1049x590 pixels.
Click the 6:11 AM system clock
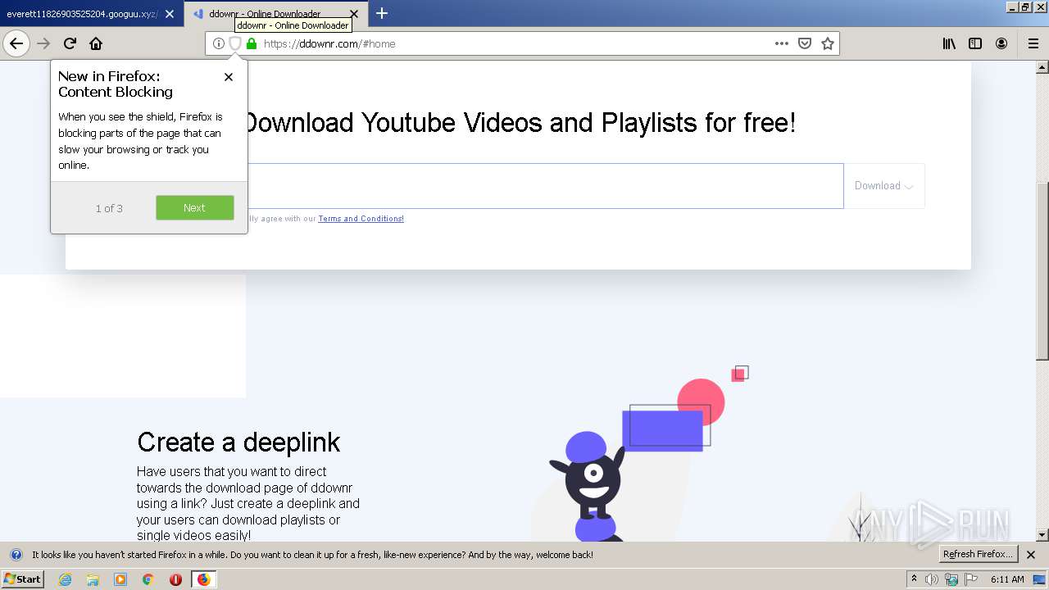point(1007,579)
